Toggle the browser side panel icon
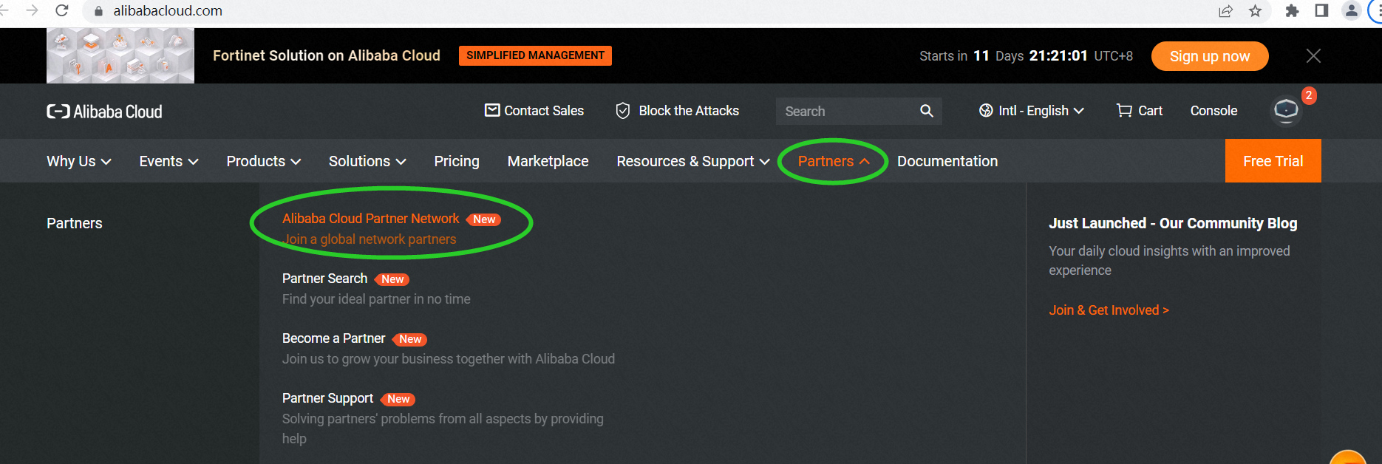This screenshot has width=1382, height=464. pyautogui.click(x=1321, y=10)
